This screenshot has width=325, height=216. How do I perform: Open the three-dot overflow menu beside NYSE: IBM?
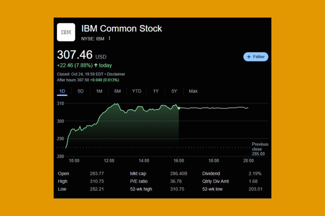[109, 38]
